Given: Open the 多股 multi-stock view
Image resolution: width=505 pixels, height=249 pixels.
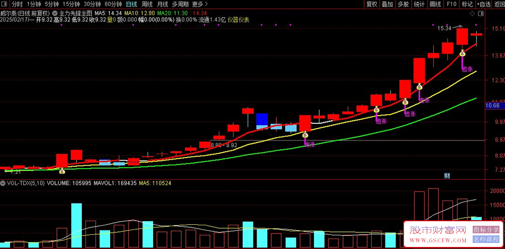Looking at the screenshot, I should click(x=403, y=4).
